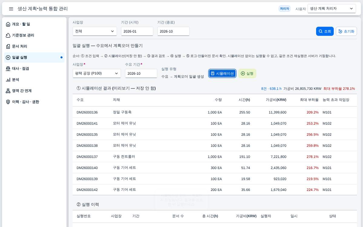Click the 조회 search button
The height and width of the screenshot is (227, 363).
click(x=325, y=31)
